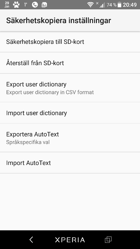Tap the paw notification icon
The height and width of the screenshot is (249, 140).
(x=16, y=5)
